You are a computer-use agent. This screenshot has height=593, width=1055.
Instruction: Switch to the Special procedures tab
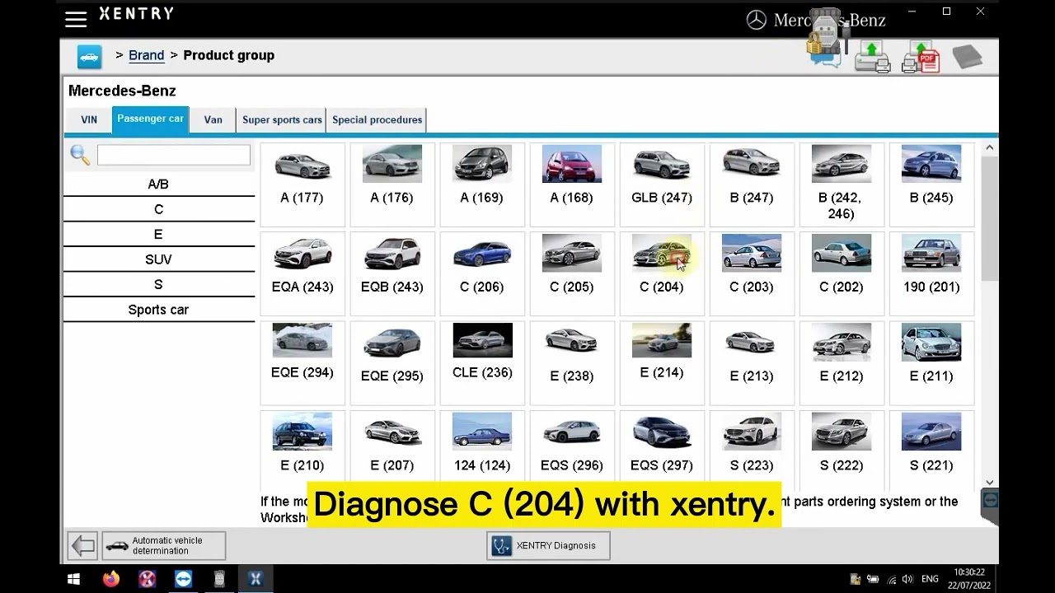pos(377,119)
